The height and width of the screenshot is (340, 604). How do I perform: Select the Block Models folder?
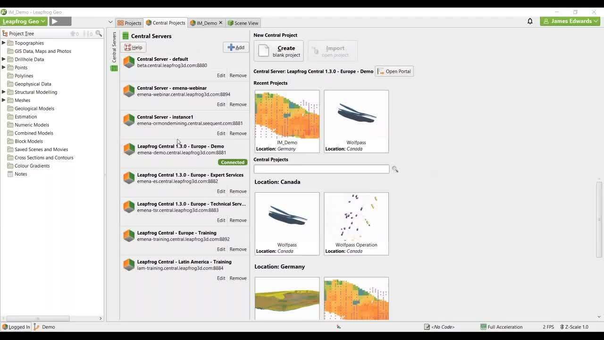[x=25, y=141]
